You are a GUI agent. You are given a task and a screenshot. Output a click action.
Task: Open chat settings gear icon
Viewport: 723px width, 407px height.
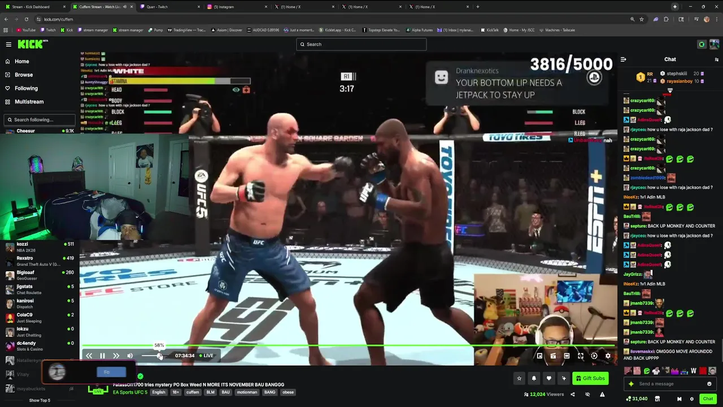(691, 399)
